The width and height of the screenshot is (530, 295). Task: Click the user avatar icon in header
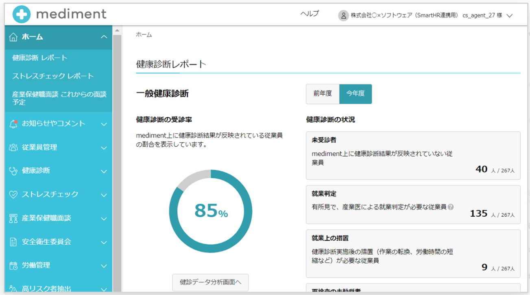(x=343, y=15)
